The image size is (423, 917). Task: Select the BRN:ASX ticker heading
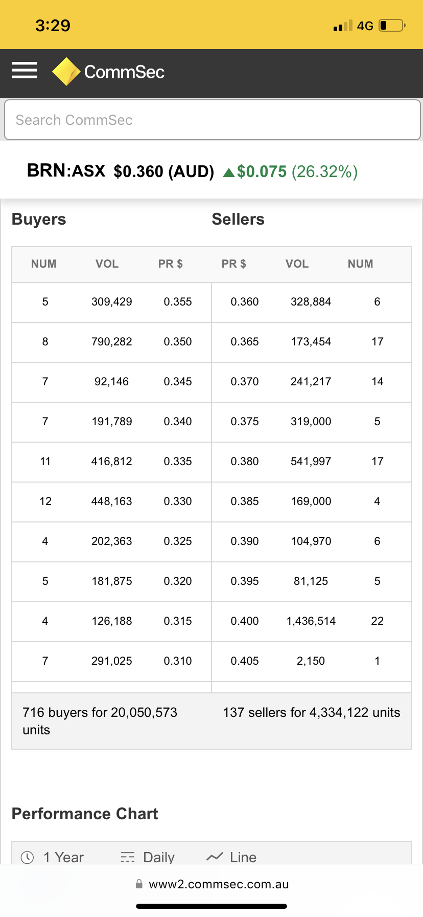(66, 170)
